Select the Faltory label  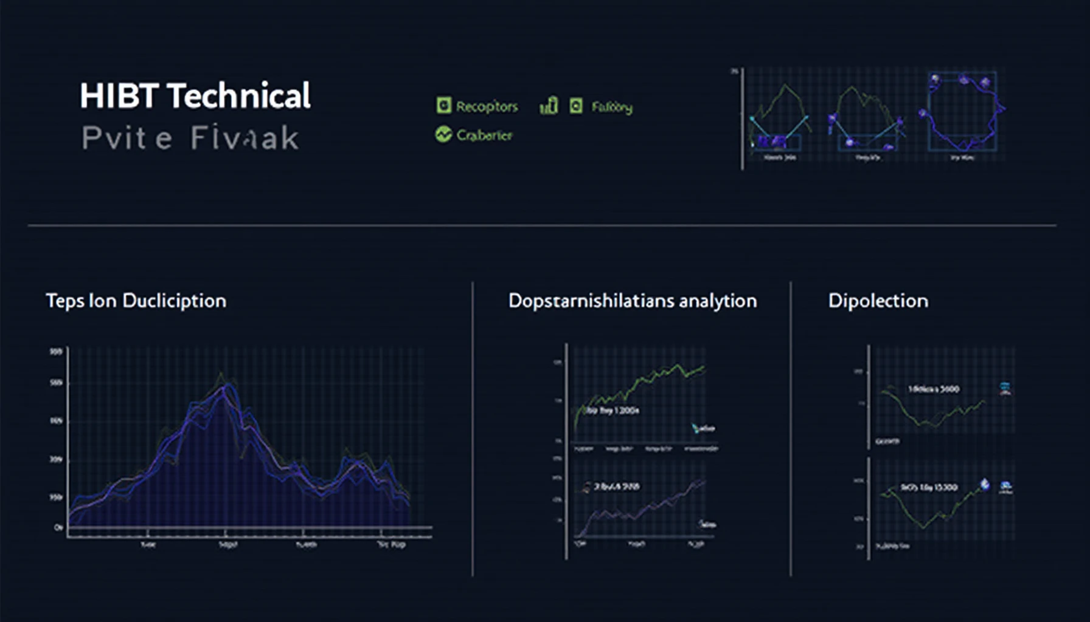point(612,108)
